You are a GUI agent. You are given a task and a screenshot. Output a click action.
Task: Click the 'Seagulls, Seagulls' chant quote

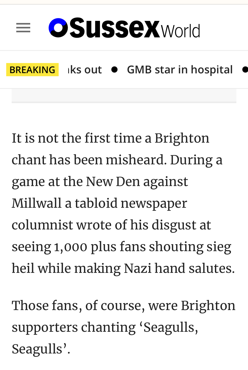coord(105,338)
